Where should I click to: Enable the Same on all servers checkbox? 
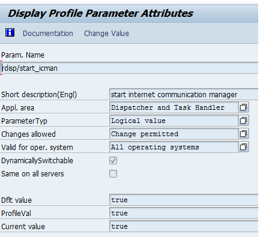point(113,174)
